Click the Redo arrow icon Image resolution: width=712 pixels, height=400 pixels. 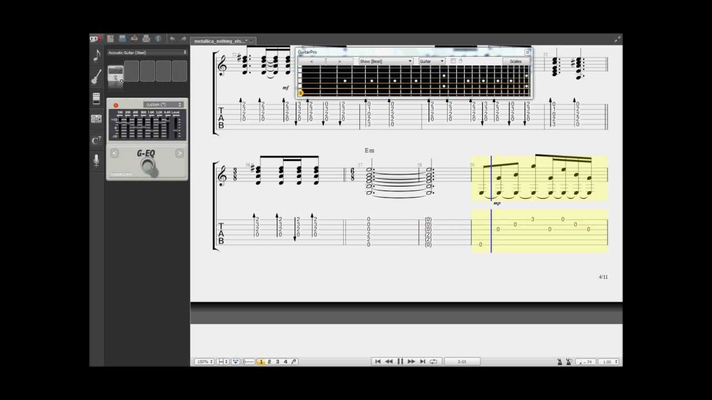pos(184,39)
